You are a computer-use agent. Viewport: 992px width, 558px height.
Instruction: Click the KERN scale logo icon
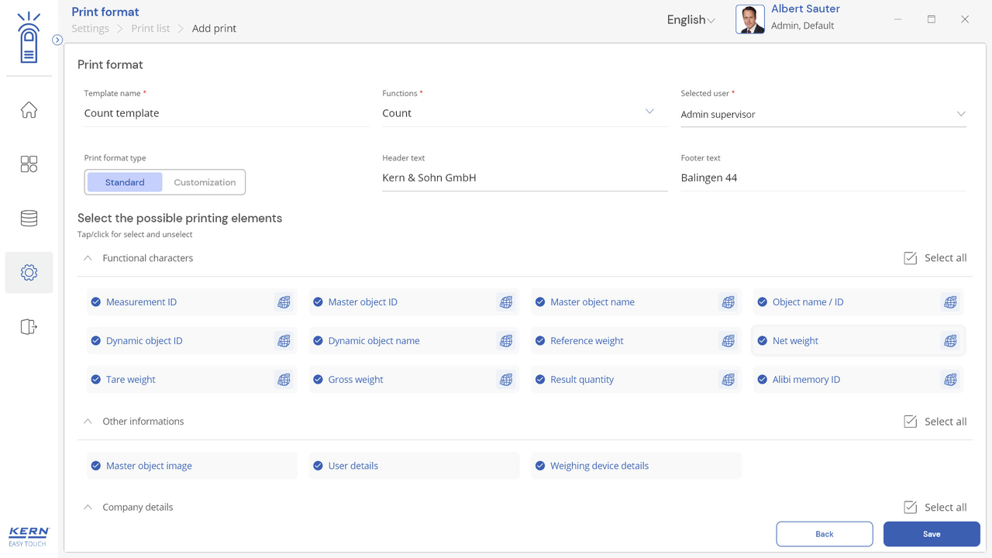(29, 38)
